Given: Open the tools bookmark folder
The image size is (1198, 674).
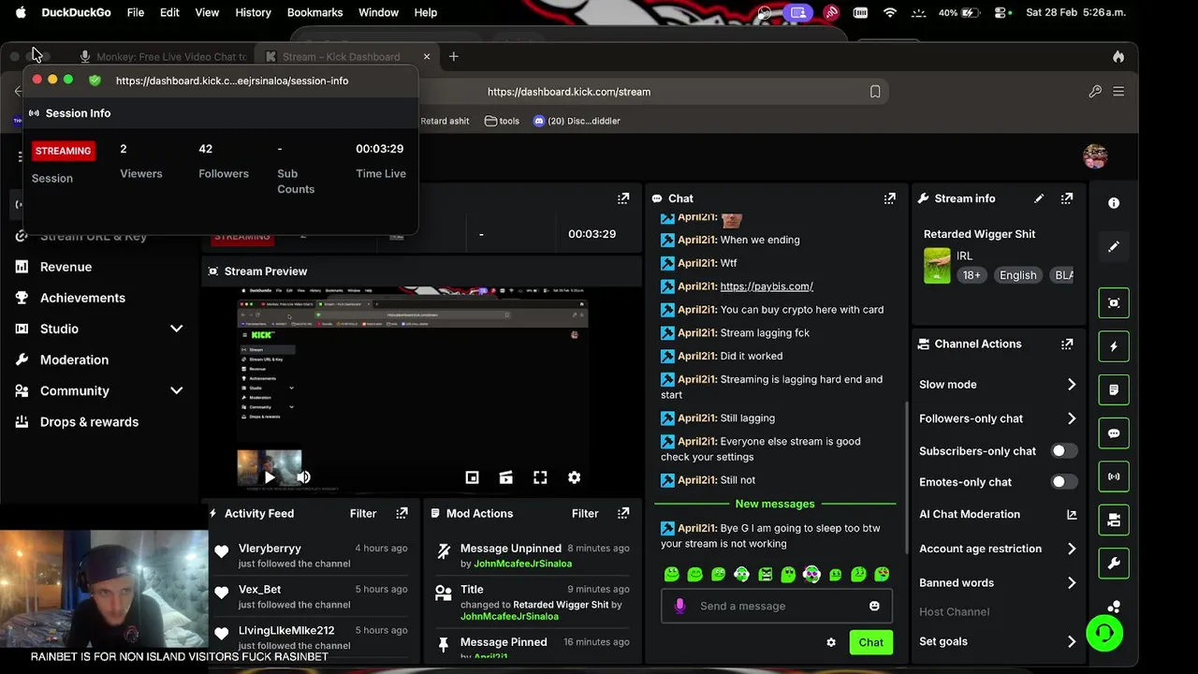Looking at the screenshot, I should (x=502, y=121).
